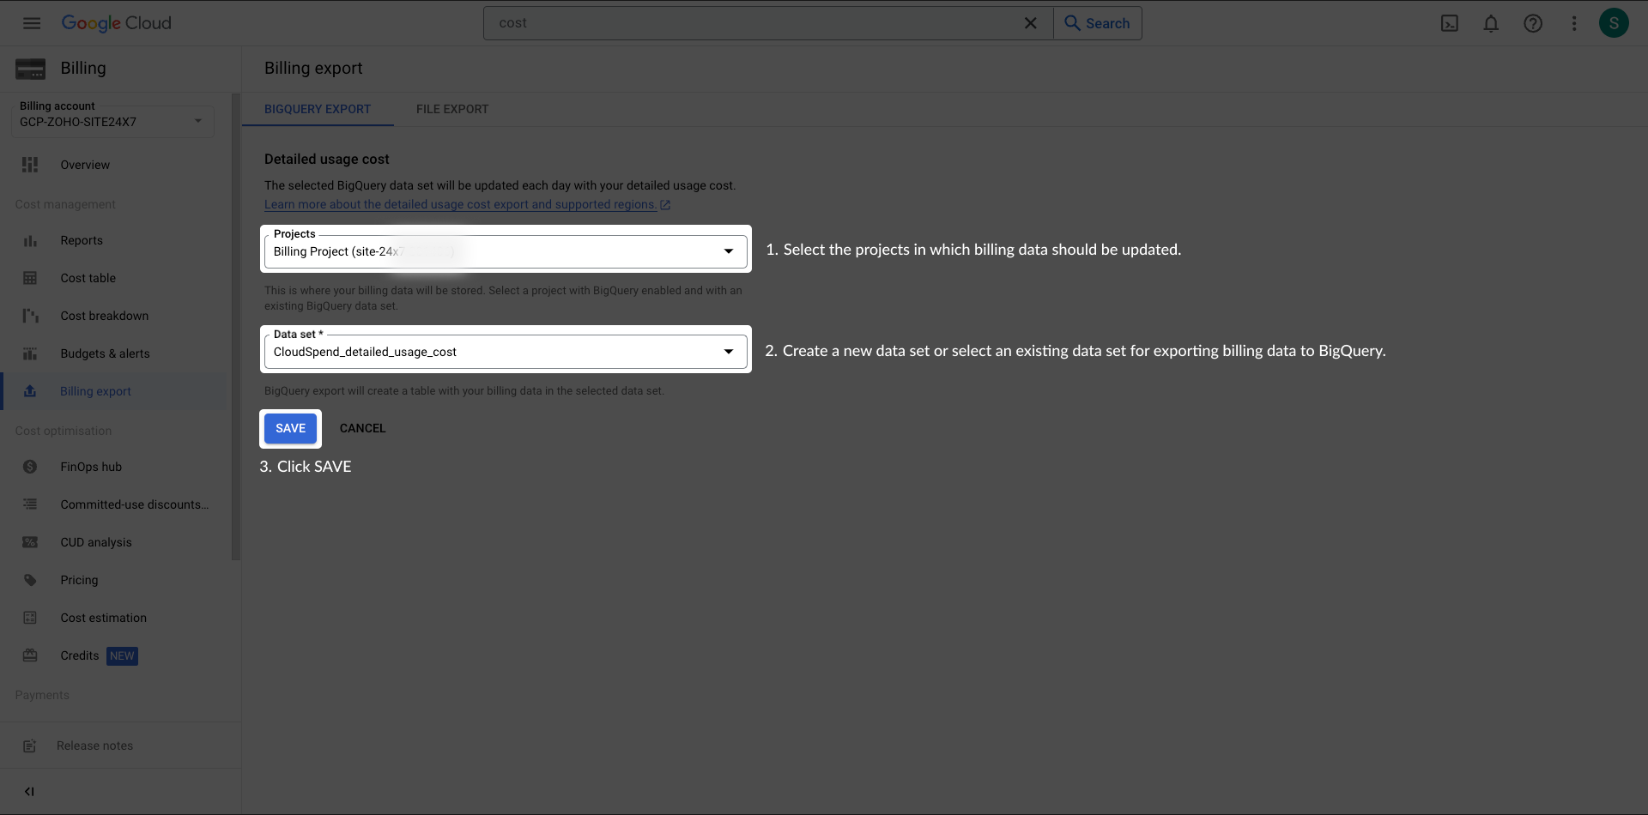This screenshot has height=815, width=1648.
Task: Open Committed-use discounts page
Action: tap(135, 504)
